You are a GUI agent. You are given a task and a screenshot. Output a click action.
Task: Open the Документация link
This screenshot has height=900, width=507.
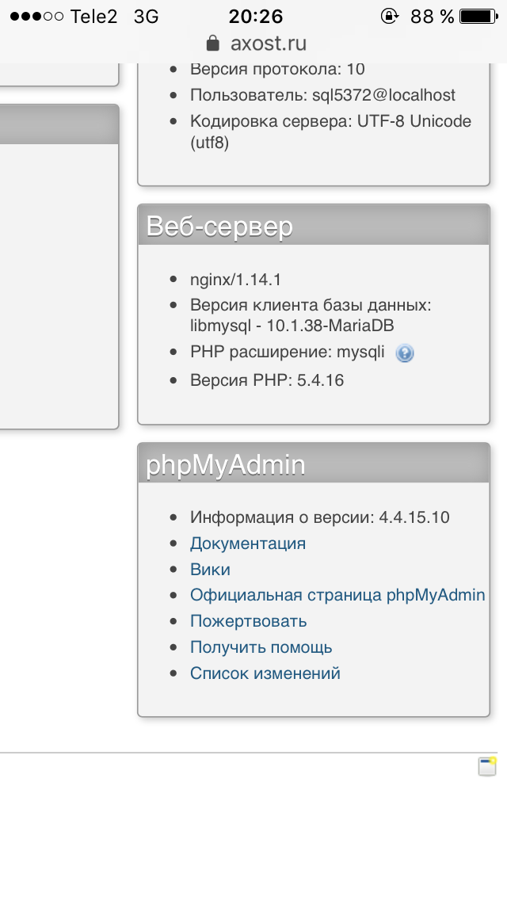(x=247, y=543)
